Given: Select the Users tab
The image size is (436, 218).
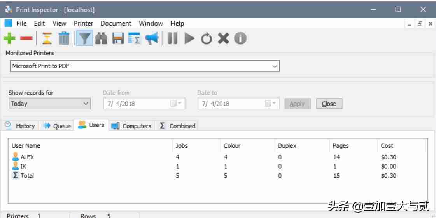Looking at the screenshot, I should click(91, 125).
